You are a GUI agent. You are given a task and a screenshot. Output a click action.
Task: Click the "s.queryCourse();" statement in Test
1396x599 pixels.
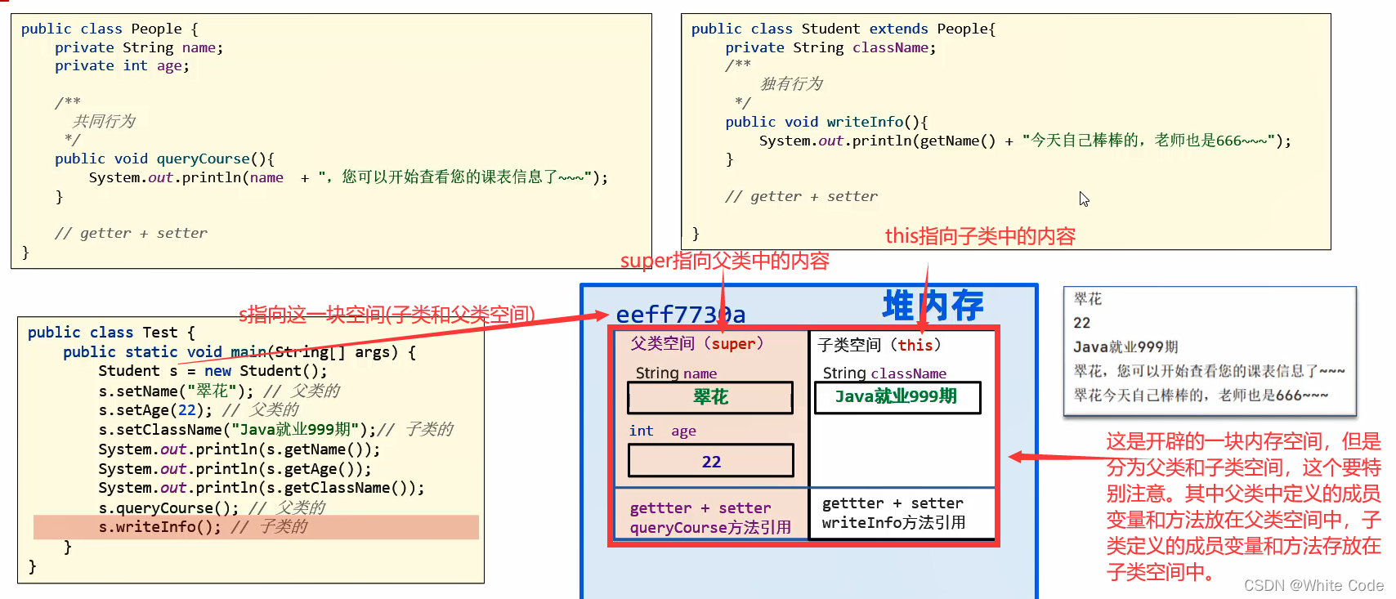[168, 507]
